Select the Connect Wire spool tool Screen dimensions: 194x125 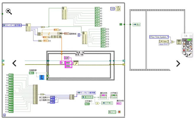[x=184, y=47]
